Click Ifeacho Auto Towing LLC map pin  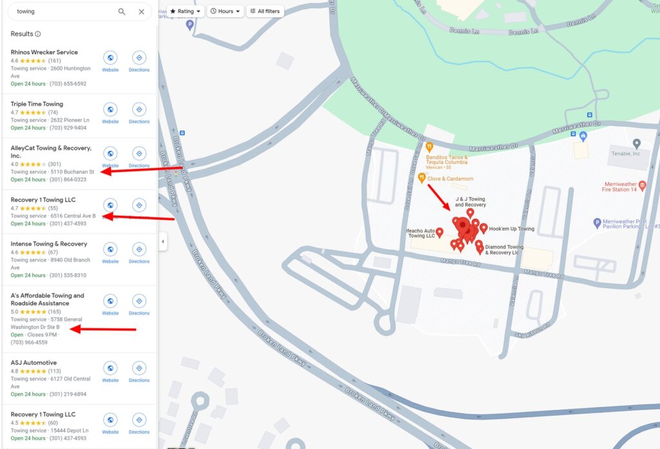[440, 232]
